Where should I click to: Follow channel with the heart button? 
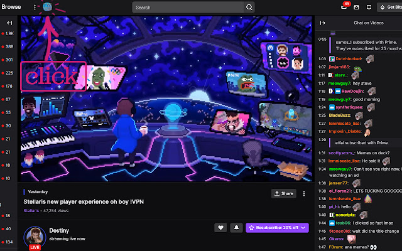220,227
